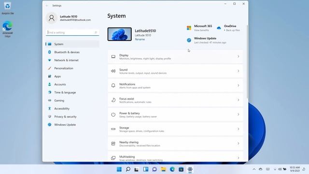Click the OneDrive tray cloud icon
The image size is (309, 174).
(x=261, y=169)
